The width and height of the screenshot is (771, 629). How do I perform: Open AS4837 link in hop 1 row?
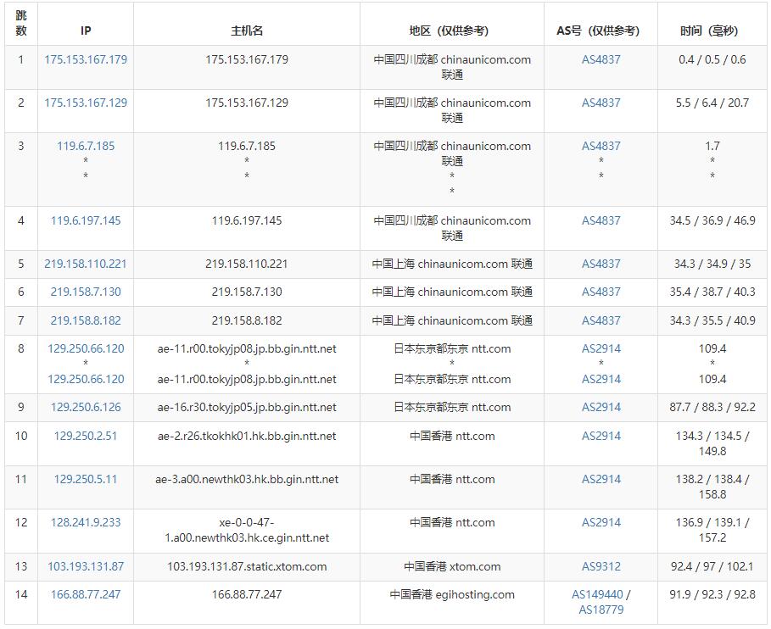601,59
